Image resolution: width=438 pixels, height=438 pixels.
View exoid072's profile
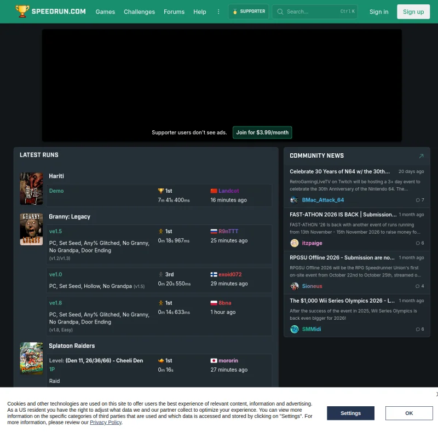click(x=230, y=275)
